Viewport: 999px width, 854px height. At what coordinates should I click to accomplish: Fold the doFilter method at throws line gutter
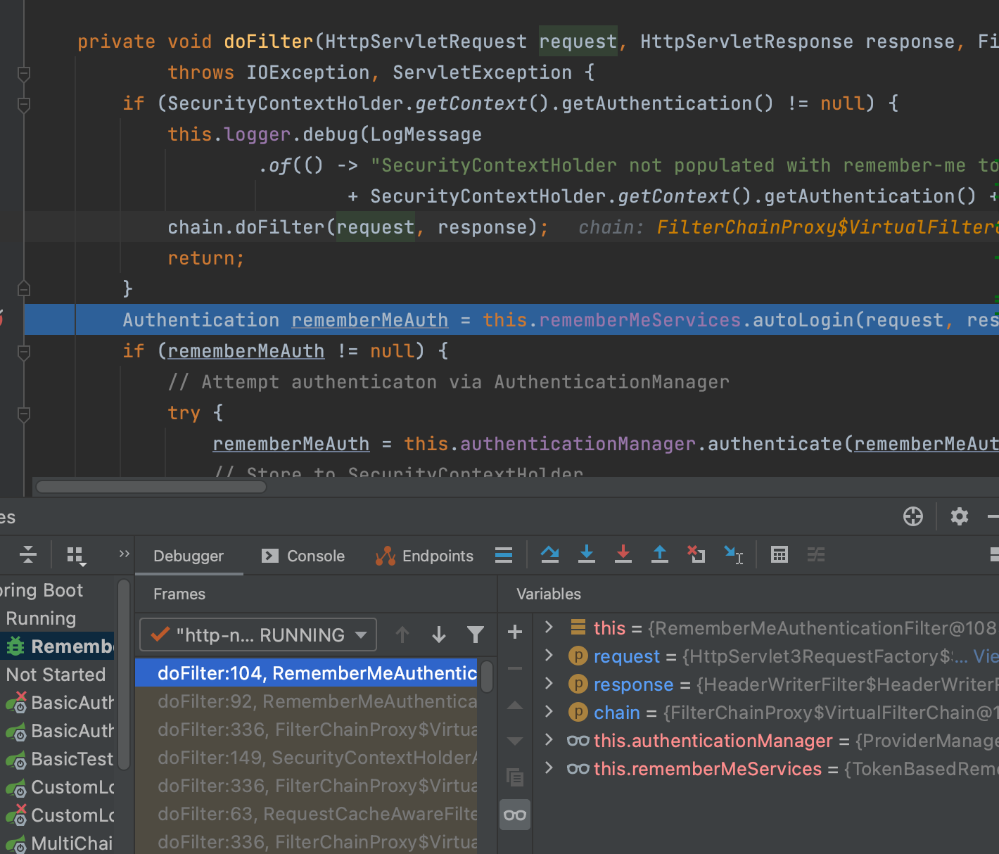tap(23, 73)
